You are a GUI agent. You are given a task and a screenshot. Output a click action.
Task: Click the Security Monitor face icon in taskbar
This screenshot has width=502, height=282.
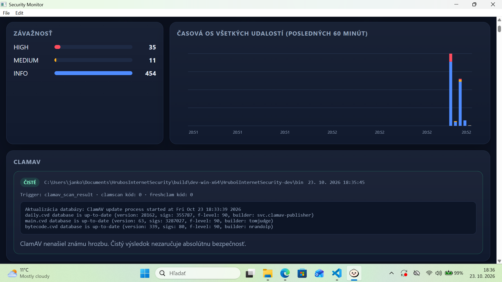pyautogui.click(x=354, y=273)
